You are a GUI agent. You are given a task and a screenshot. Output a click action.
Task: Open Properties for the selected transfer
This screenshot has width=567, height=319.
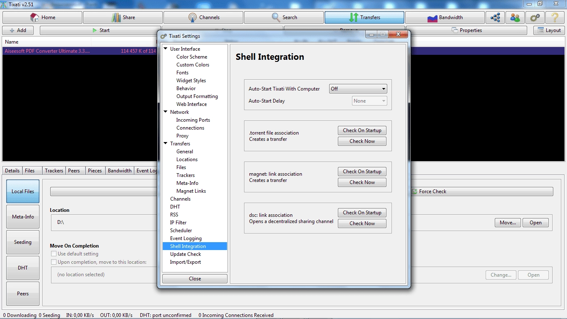pyautogui.click(x=467, y=30)
